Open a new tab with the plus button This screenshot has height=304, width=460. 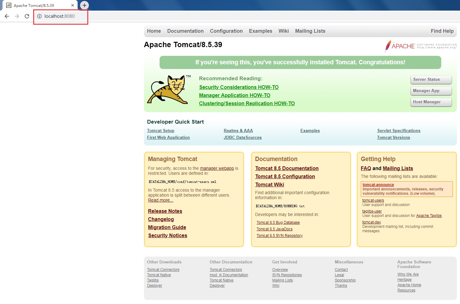click(84, 5)
